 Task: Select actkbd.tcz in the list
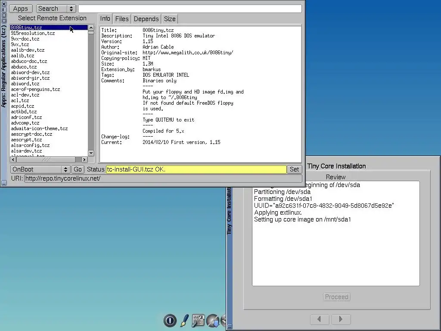click(49, 112)
